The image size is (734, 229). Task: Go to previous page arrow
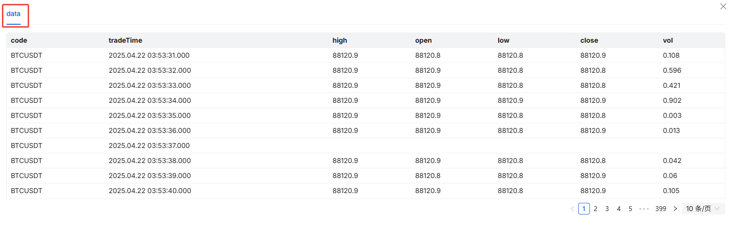point(572,209)
